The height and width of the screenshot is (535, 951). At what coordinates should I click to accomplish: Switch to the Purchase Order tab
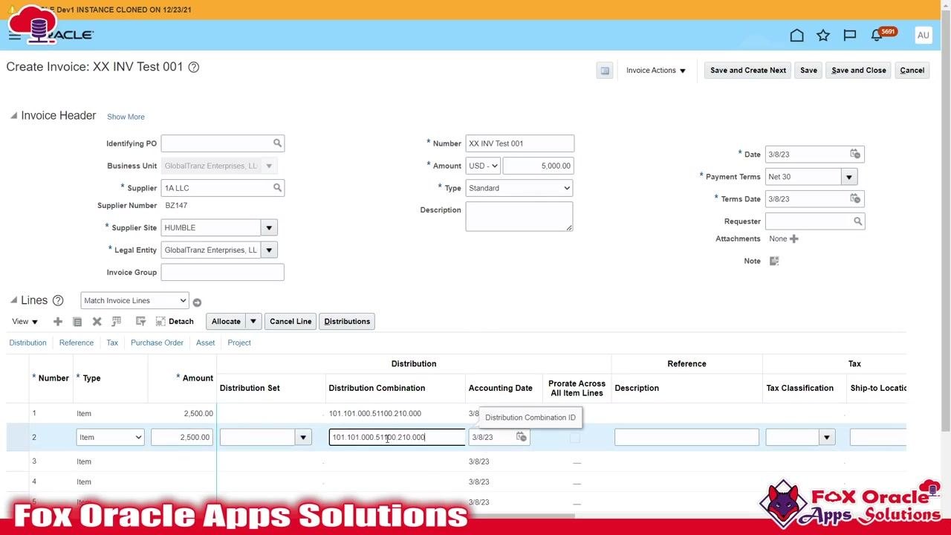[x=157, y=343]
